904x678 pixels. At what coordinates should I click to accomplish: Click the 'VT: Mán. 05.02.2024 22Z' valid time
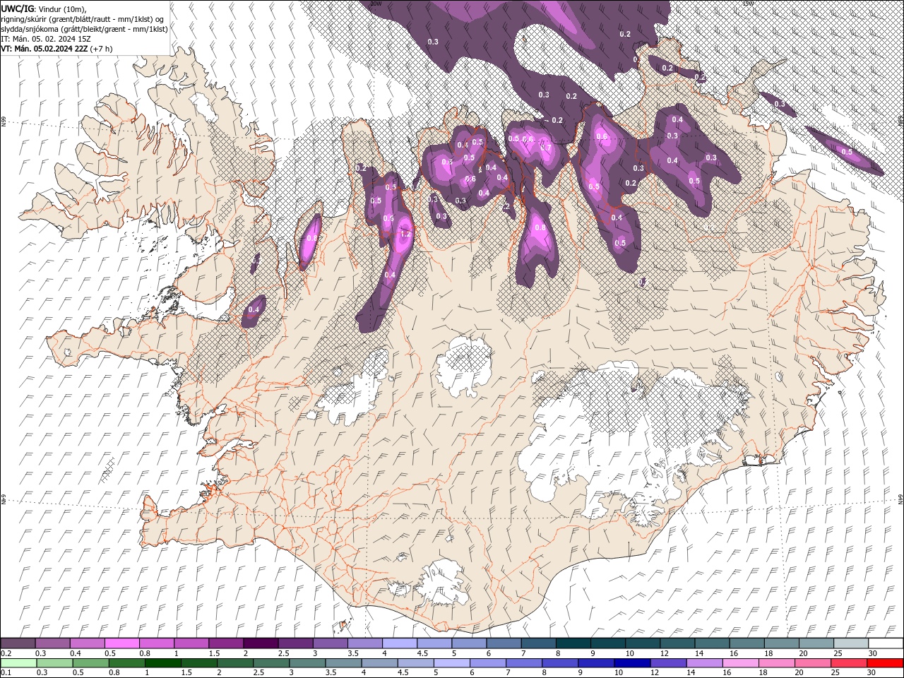[44, 49]
